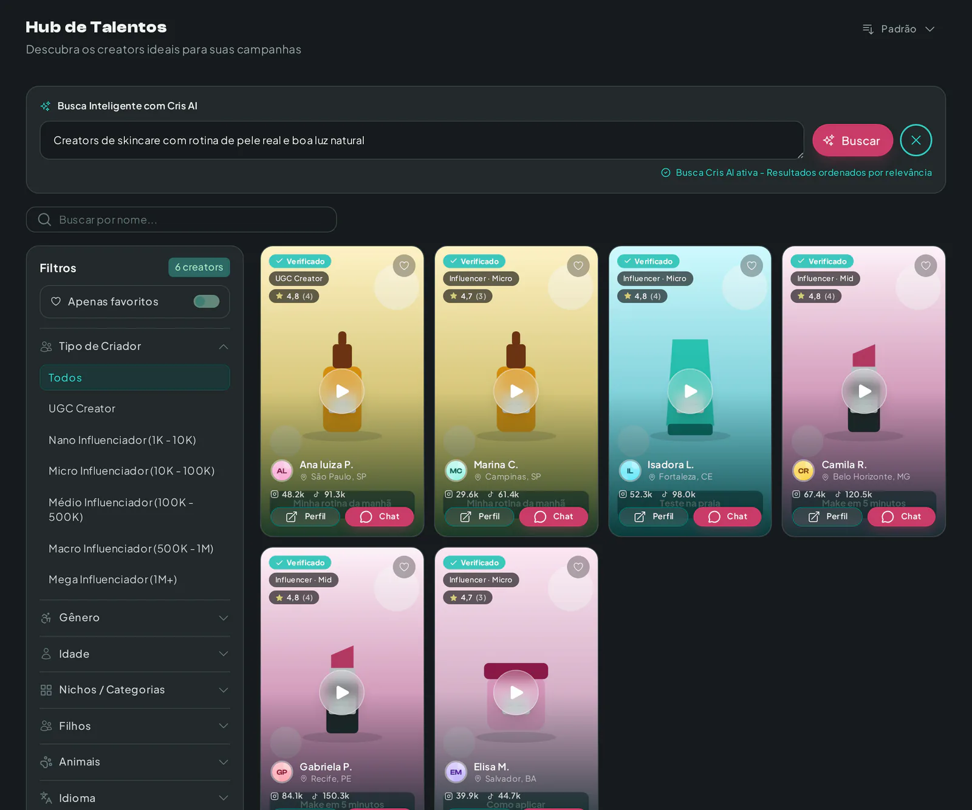Favorite Elisa M. with the heart icon
972x810 pixels.
pos(578,567)
